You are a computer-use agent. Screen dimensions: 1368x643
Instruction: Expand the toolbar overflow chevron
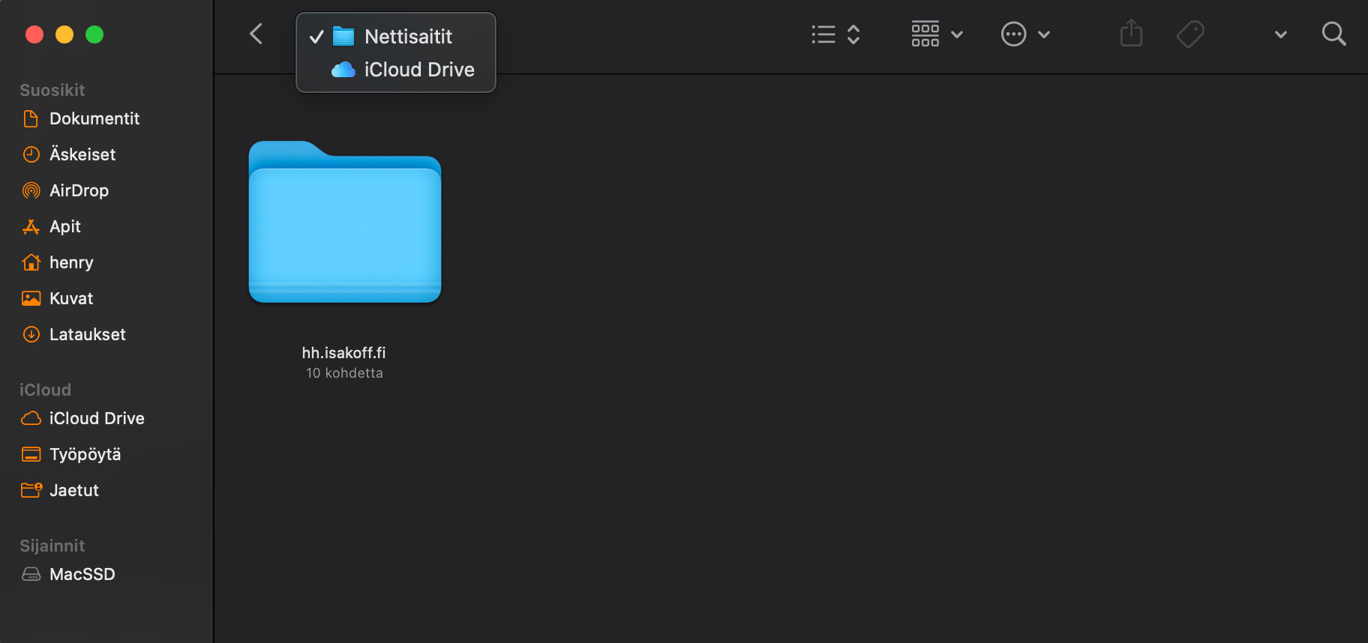pos(1280,34)
